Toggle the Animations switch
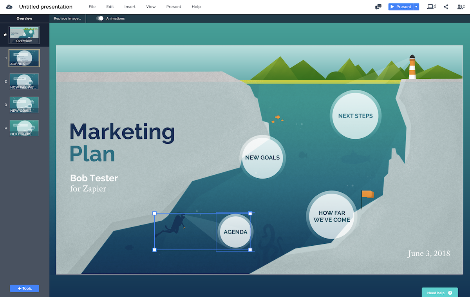 coord(100,18)
